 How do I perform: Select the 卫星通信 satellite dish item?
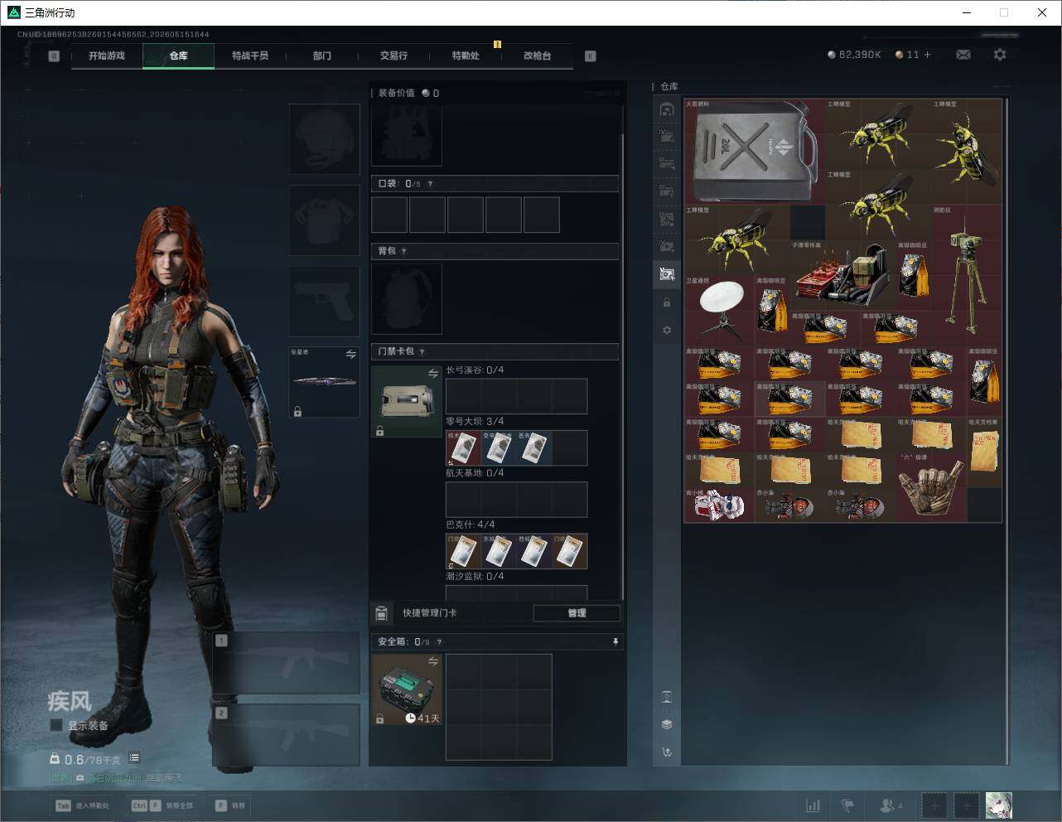coord(720,310)
